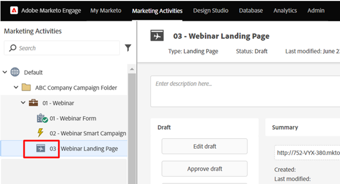Click the 01 - Webinar program briefcase icon
The height and width of the screenshot is (184, 340).
click(x=33, y=103)
